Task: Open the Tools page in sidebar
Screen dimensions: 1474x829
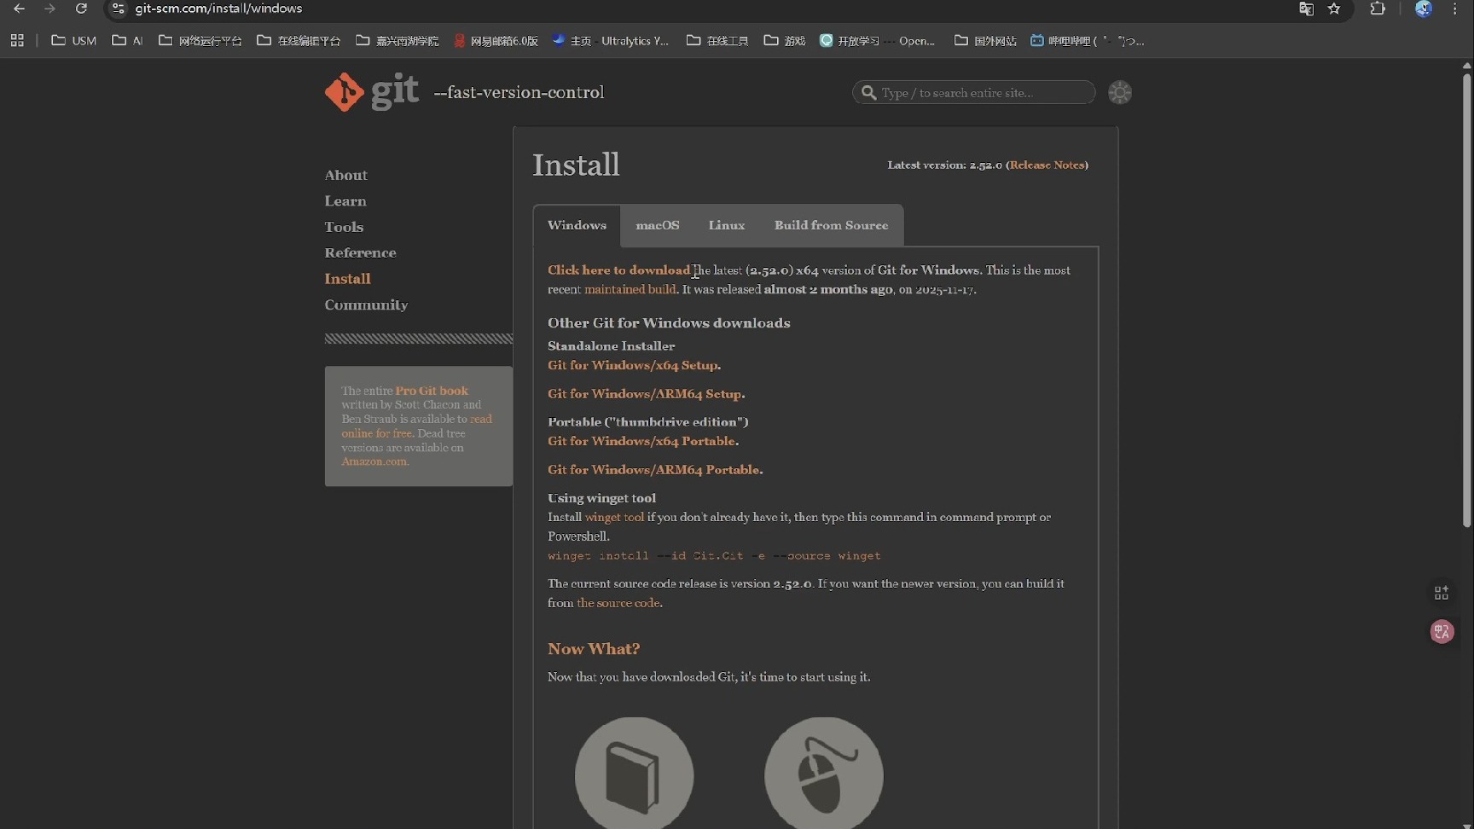Action: coord(344,227)
